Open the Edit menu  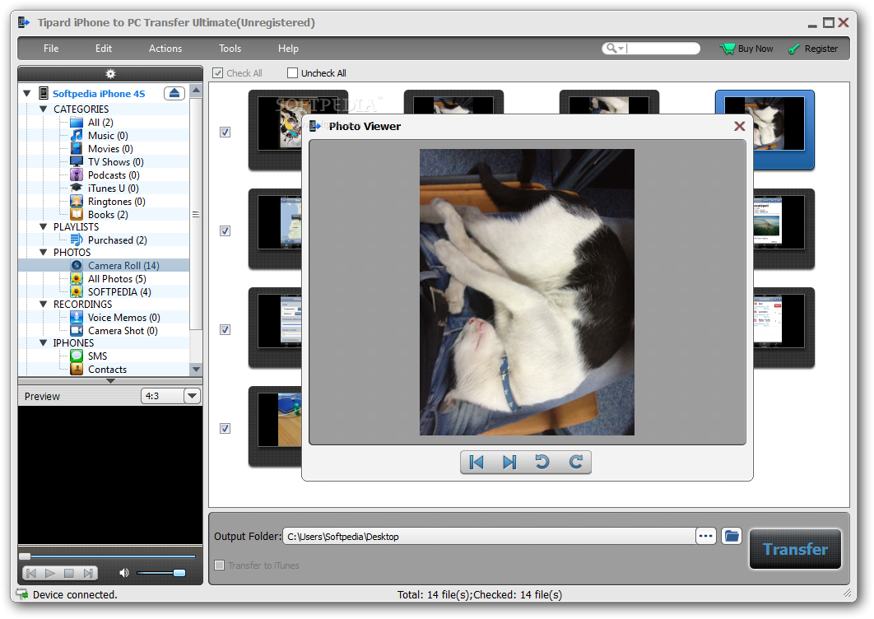[103, 49]
